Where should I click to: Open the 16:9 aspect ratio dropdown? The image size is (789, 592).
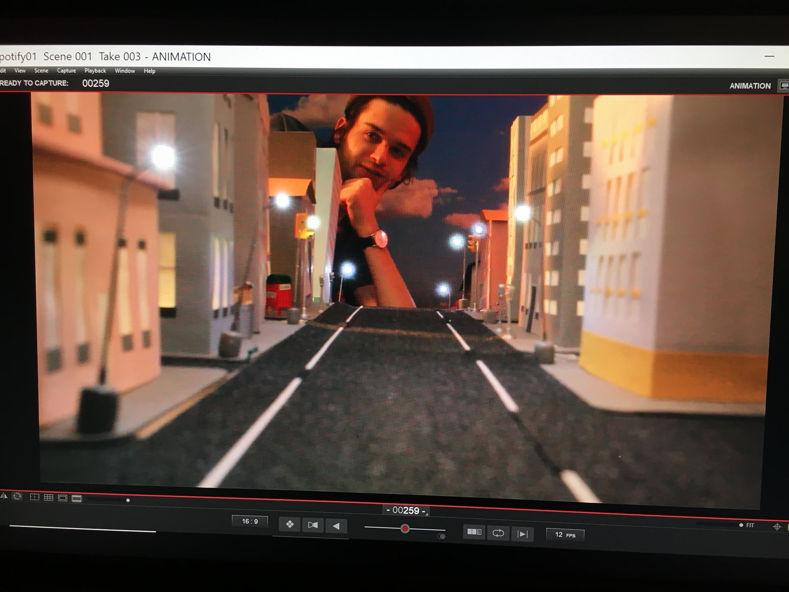point(250,521)
